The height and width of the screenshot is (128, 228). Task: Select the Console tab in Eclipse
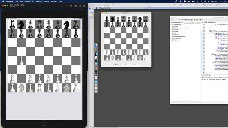(206, 76)
